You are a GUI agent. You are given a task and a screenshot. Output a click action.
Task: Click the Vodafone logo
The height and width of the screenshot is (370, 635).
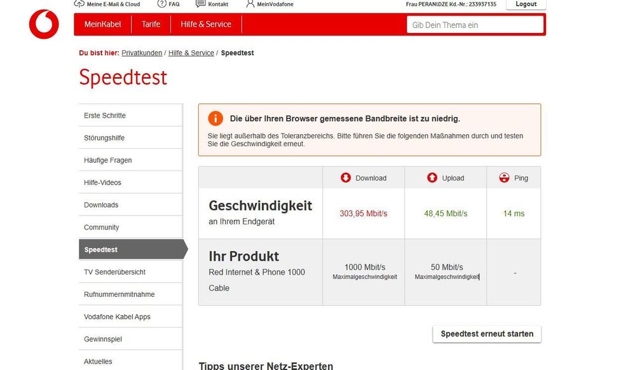[x=44, y=24]
